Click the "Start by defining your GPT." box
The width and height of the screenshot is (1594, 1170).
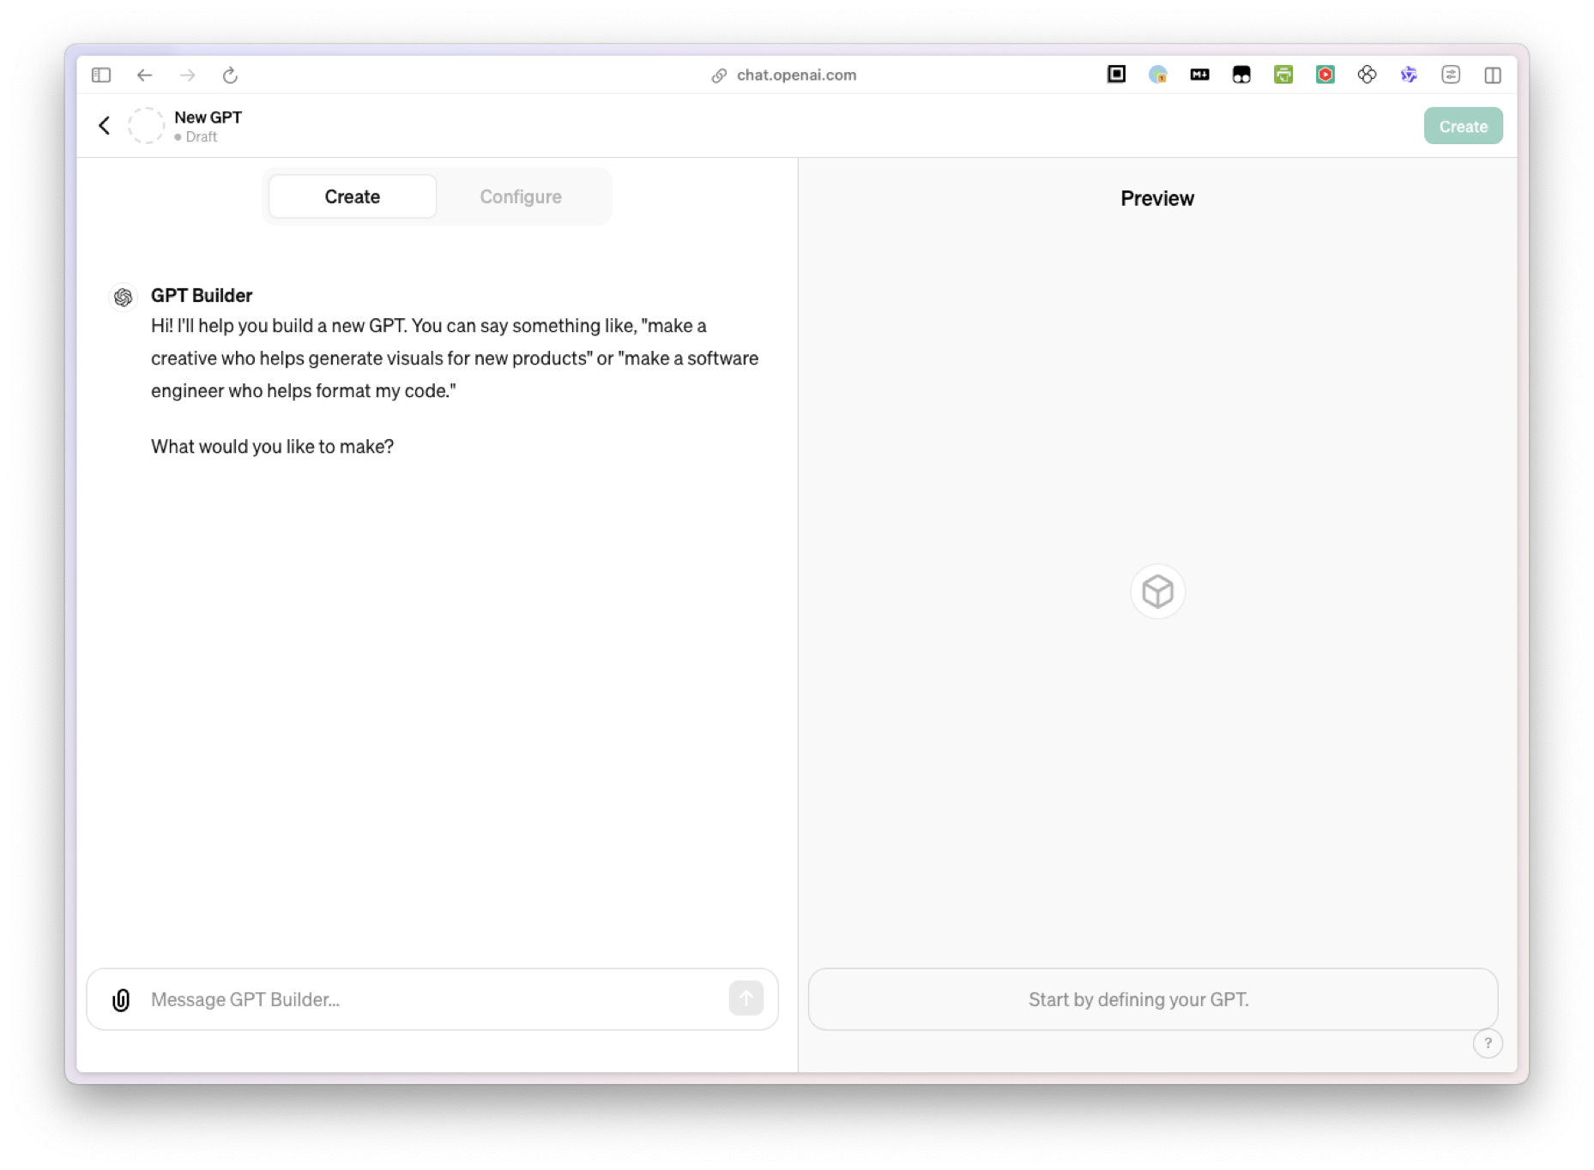pyautogui.click(x=1153, y=999)
